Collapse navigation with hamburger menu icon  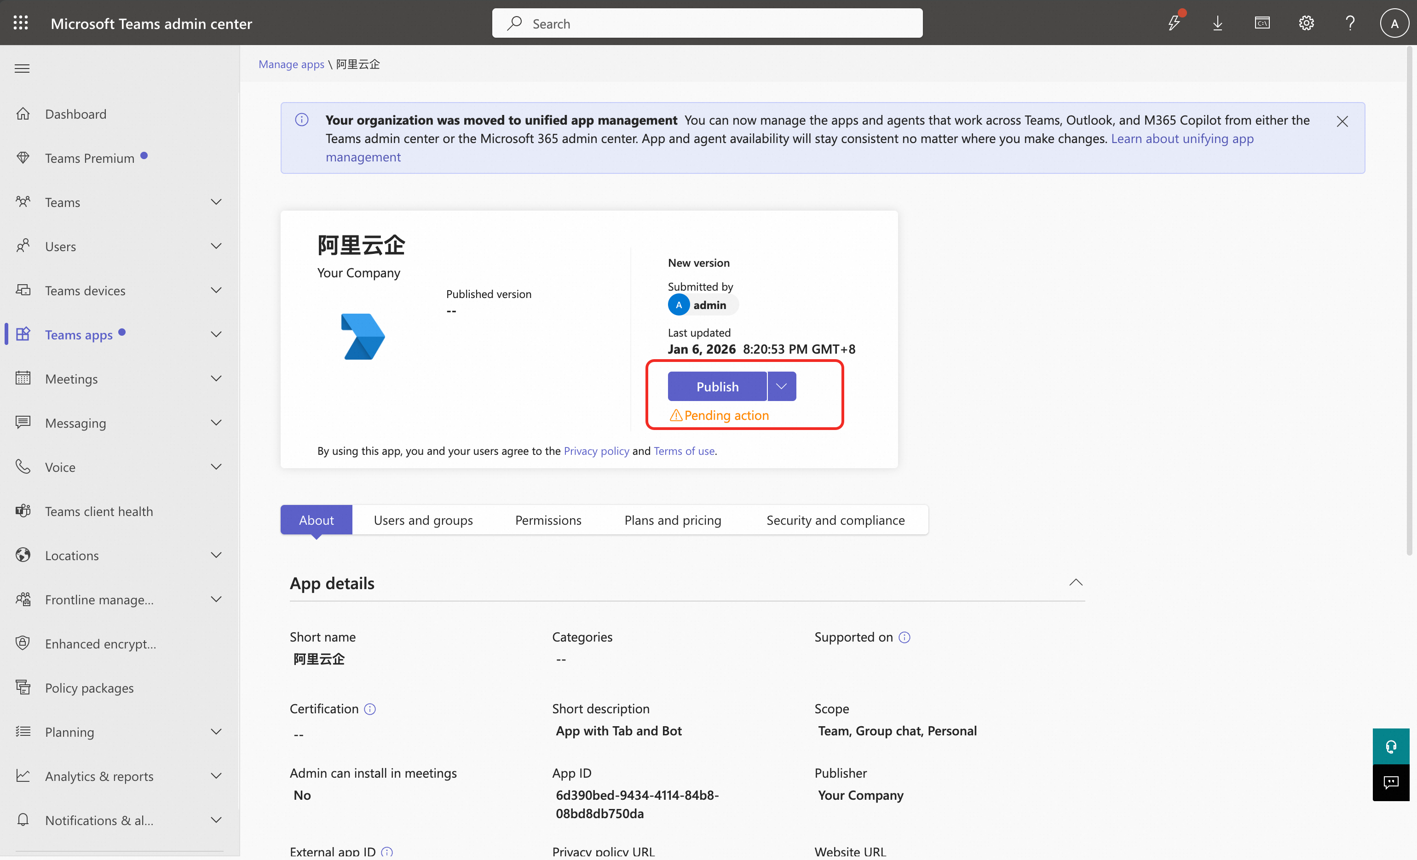tap(22, 69)
